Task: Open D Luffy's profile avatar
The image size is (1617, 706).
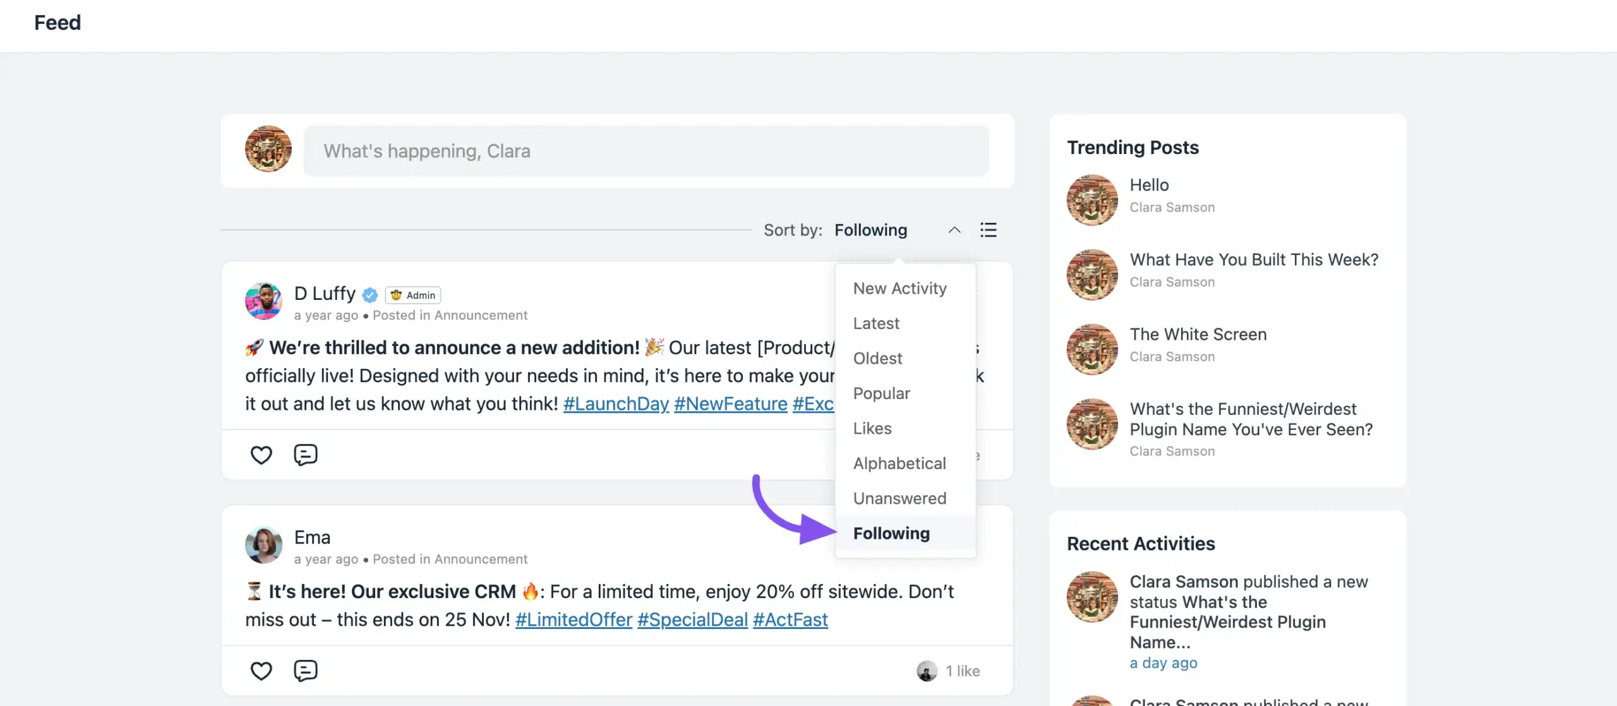Action: click(263, 301)
